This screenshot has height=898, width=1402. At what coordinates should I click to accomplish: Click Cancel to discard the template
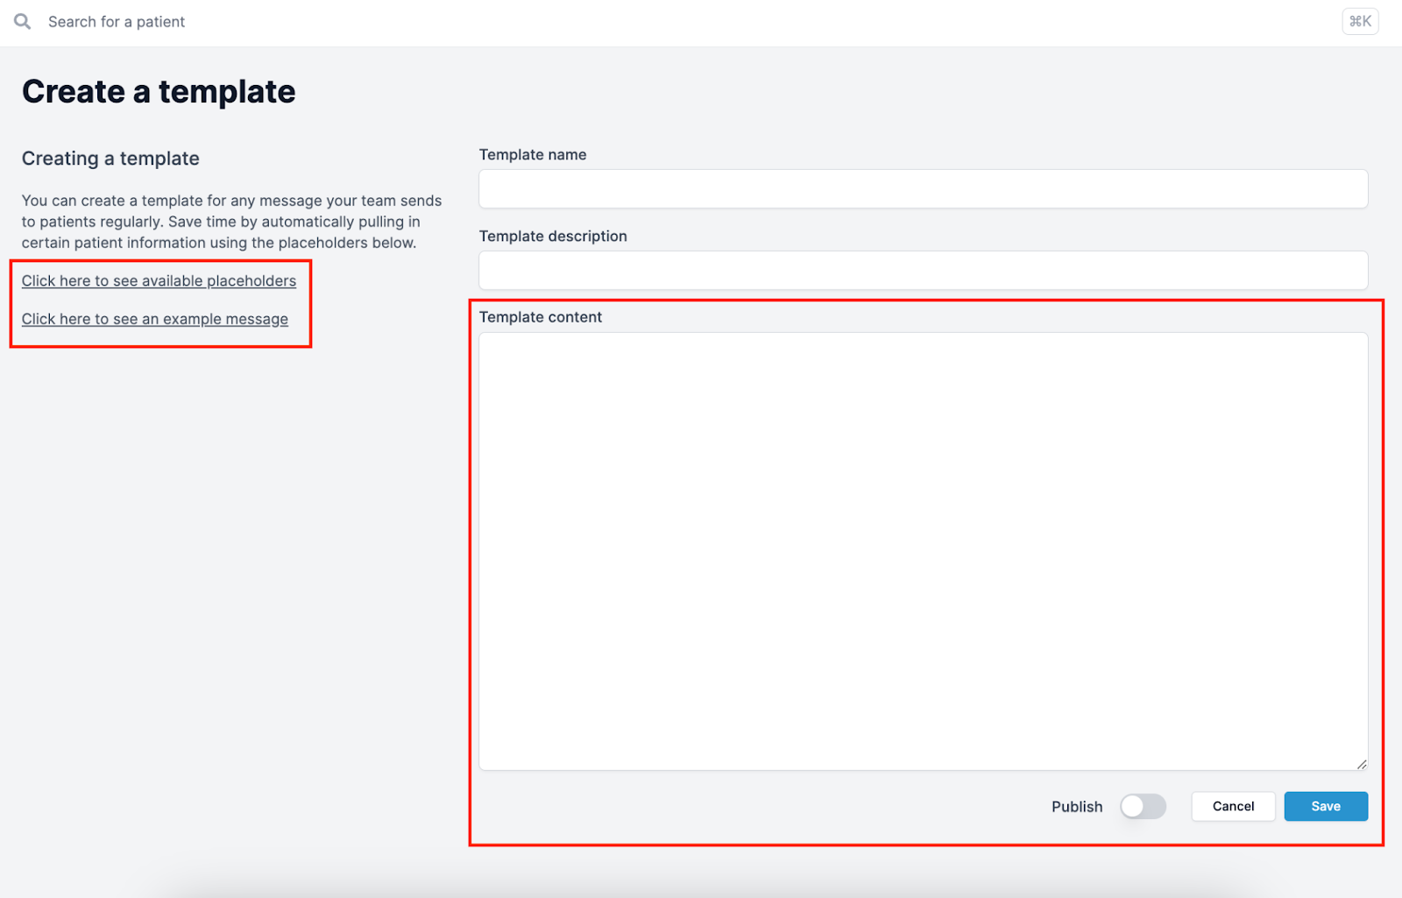1233,806
